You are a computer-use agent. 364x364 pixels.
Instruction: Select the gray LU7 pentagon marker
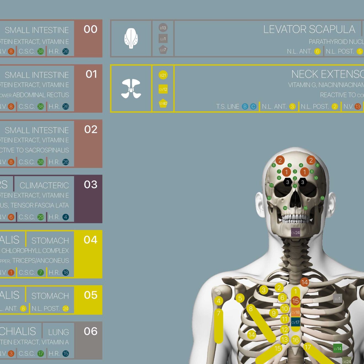coord(163,50)
